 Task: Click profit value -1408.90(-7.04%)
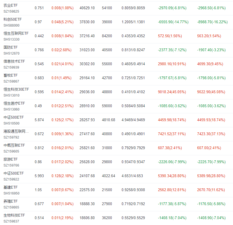pyautogui.click(x=211, y=218)
